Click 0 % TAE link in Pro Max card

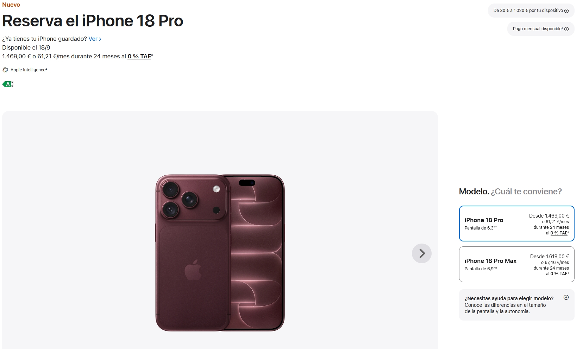[x=559, y=274]
